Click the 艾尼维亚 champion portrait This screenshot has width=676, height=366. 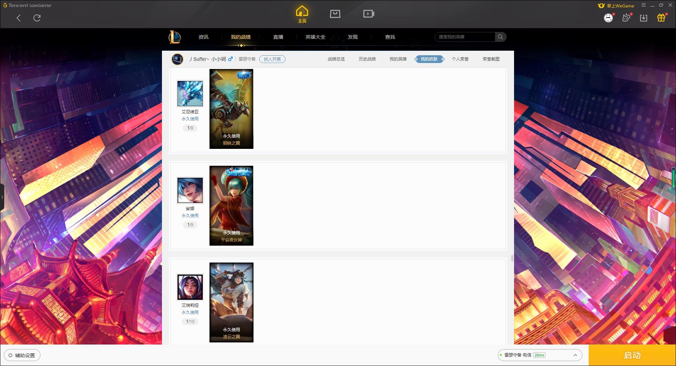point(190,94)
